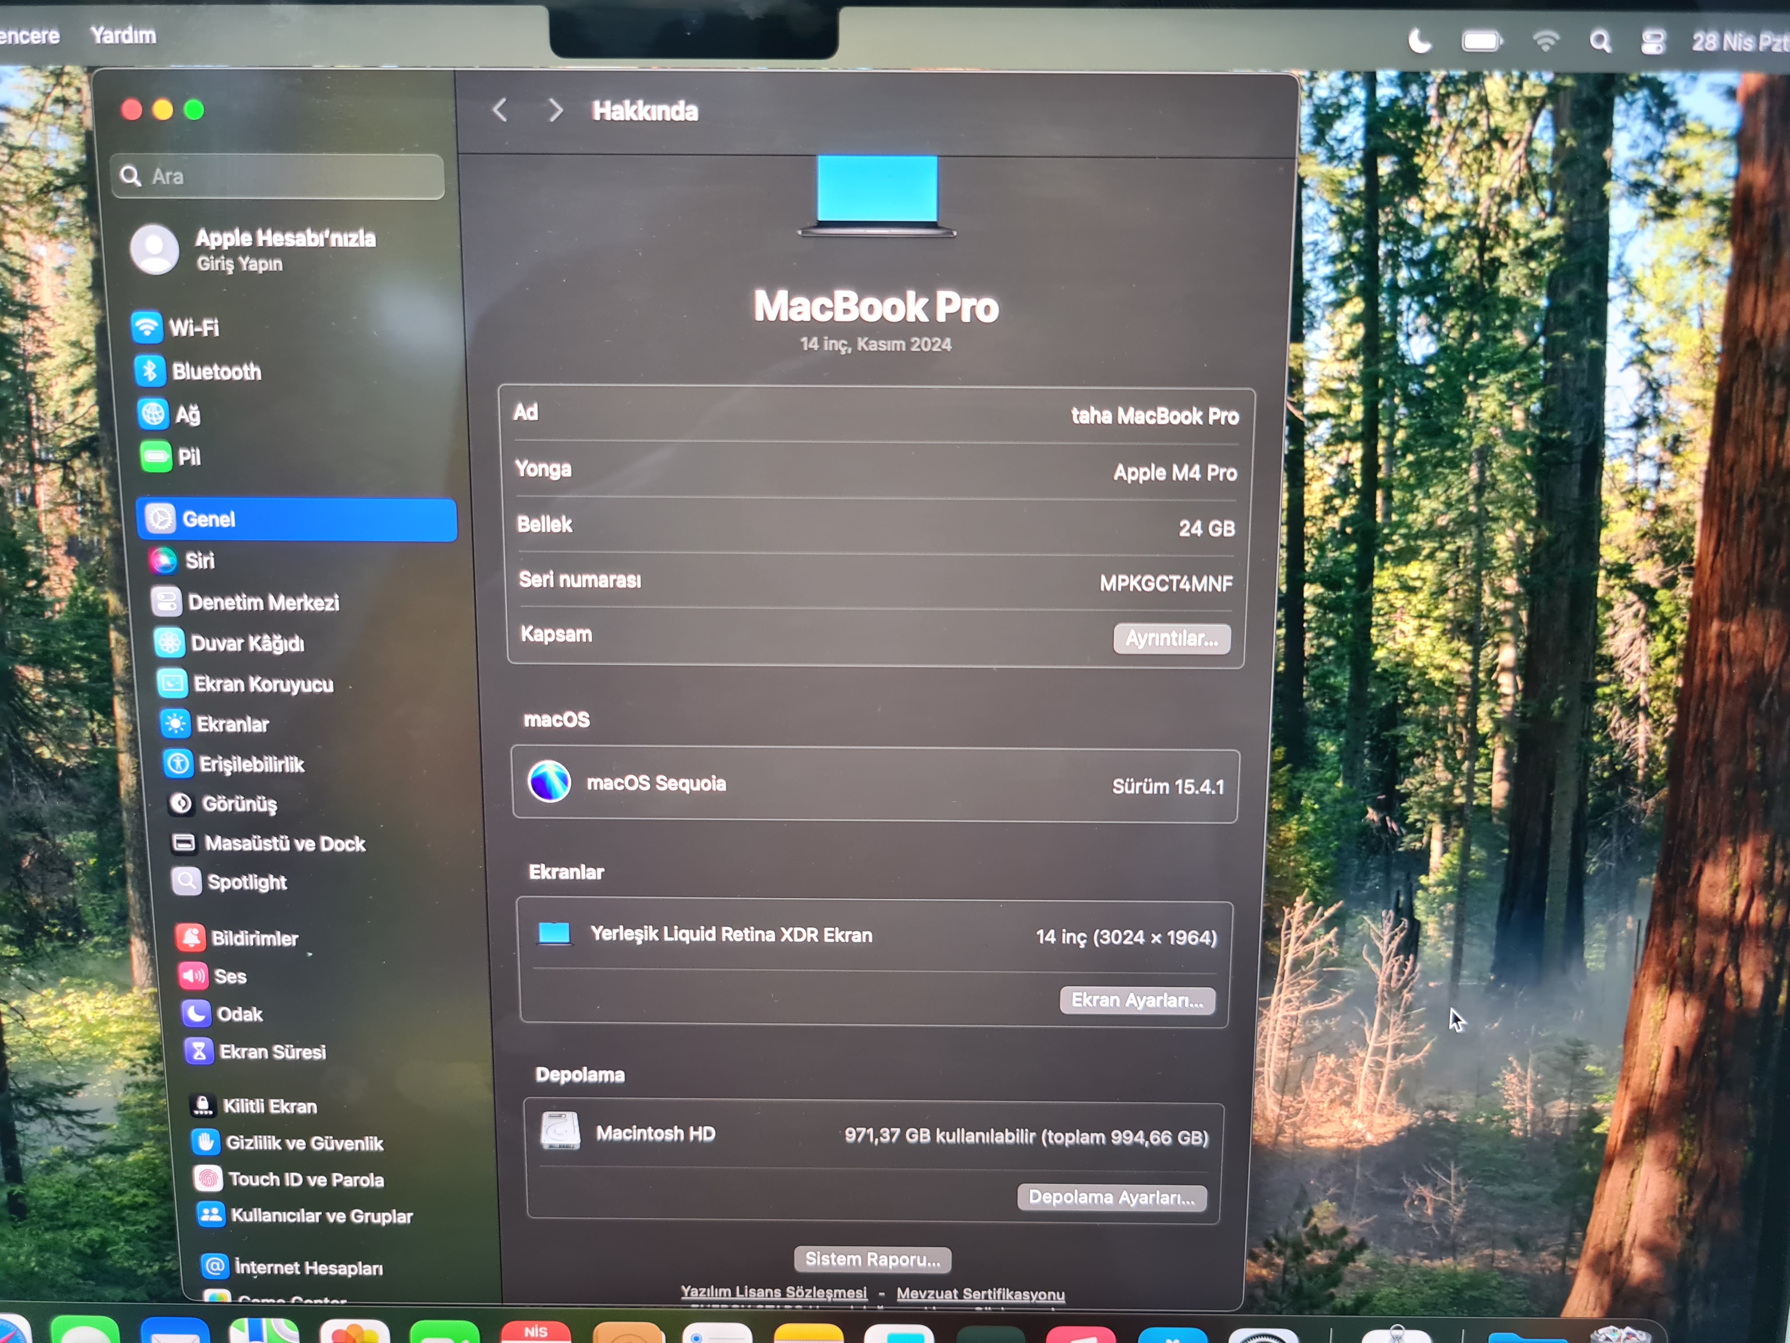
Task: Click the Ayrıntılar button for Kapsam
Action: pos(1172,638)
